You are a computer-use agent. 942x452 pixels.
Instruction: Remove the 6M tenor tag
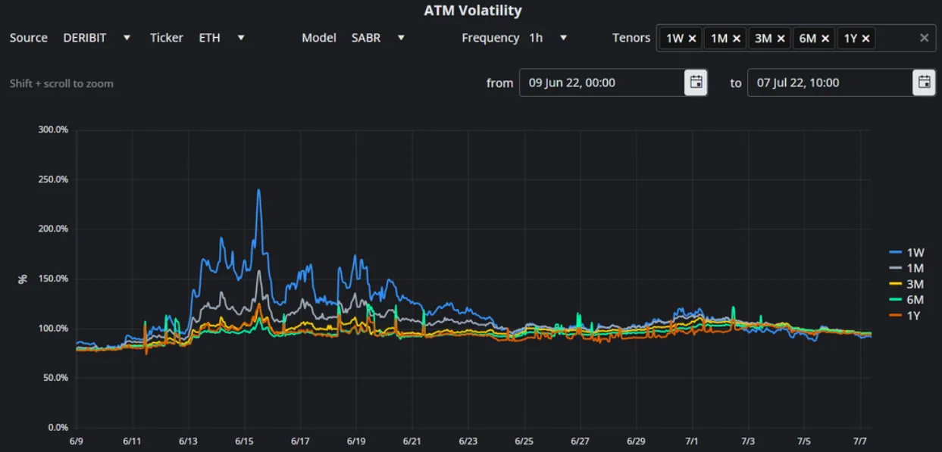coord(826,38)
